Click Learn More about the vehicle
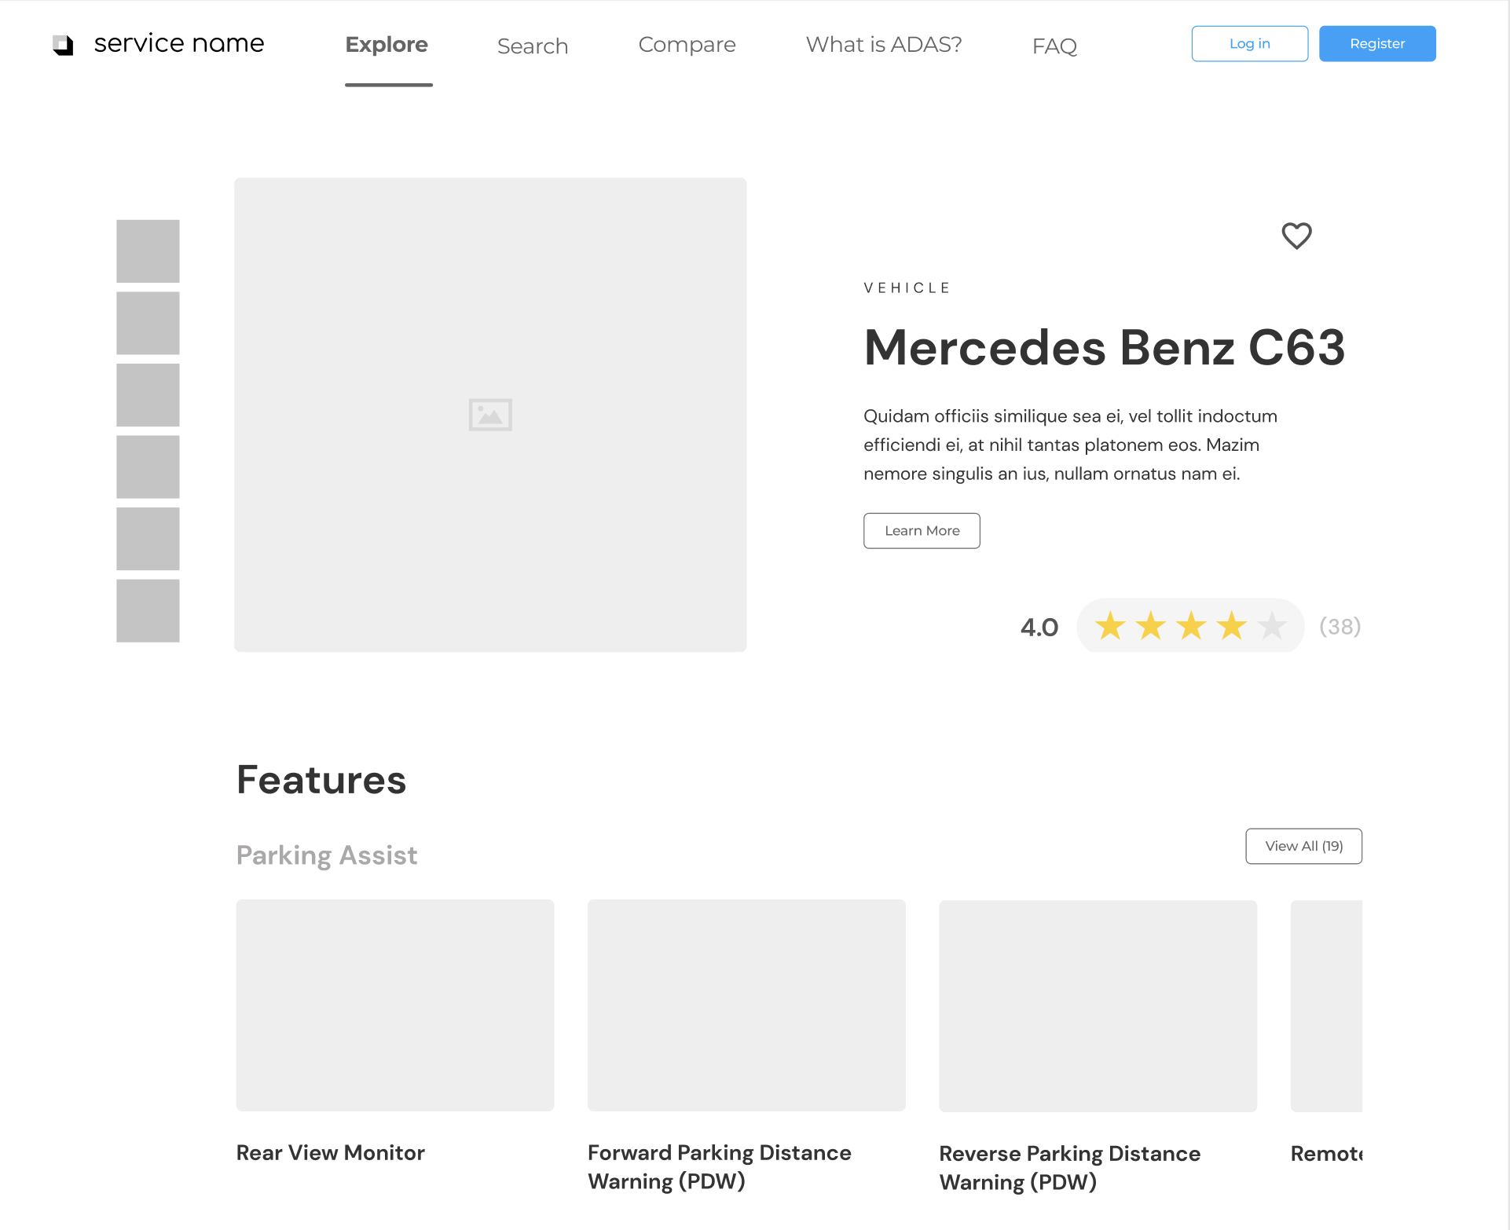Viewport: 1510px width, 1230px height. (x=922, y=531)
